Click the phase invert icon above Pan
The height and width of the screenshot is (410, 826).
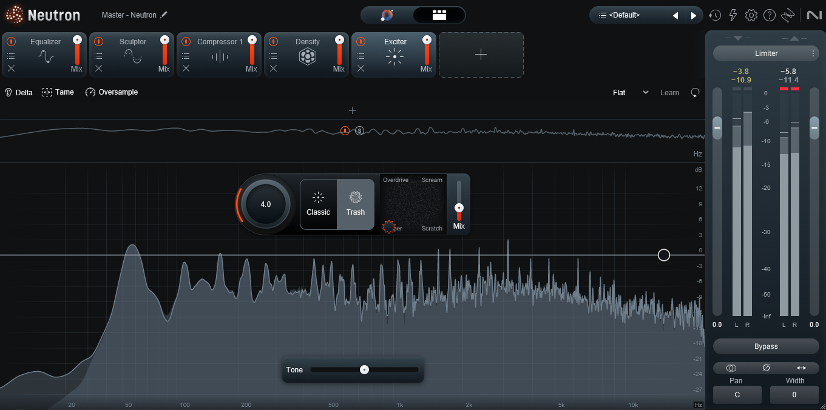[766, 368]
